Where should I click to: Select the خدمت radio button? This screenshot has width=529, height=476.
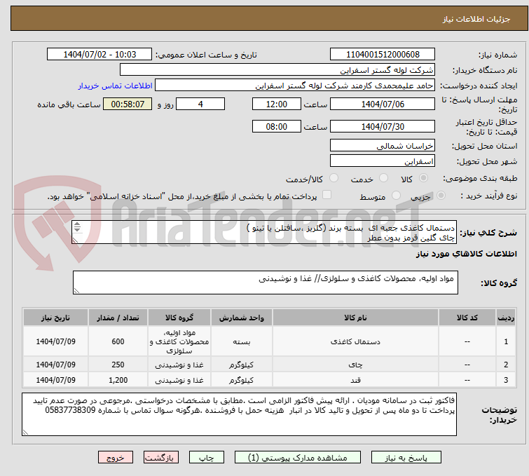383,178
